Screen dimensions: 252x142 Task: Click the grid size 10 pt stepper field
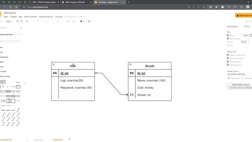coord(245,35)
